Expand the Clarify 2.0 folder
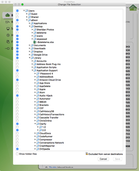This screenshot has height=171, width=139. pyautogui.click(x=38, y=130)
